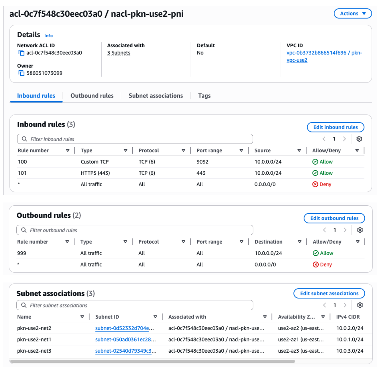The height and width of the screenshot is (373, 378).
Task: Go to next page of inbound rules
Action: point(344,139)
